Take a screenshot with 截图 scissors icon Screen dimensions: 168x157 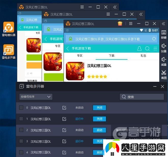[164, 75]
